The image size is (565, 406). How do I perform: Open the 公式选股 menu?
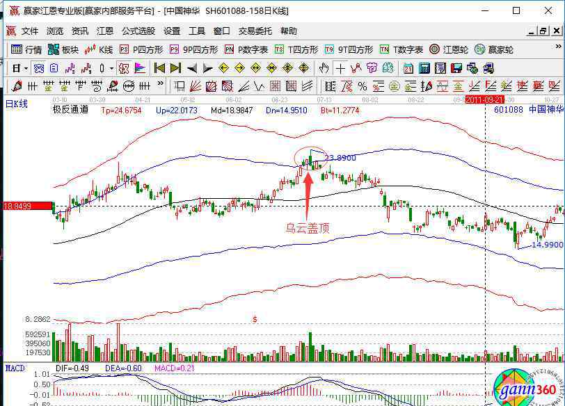(x=138, y=31)
